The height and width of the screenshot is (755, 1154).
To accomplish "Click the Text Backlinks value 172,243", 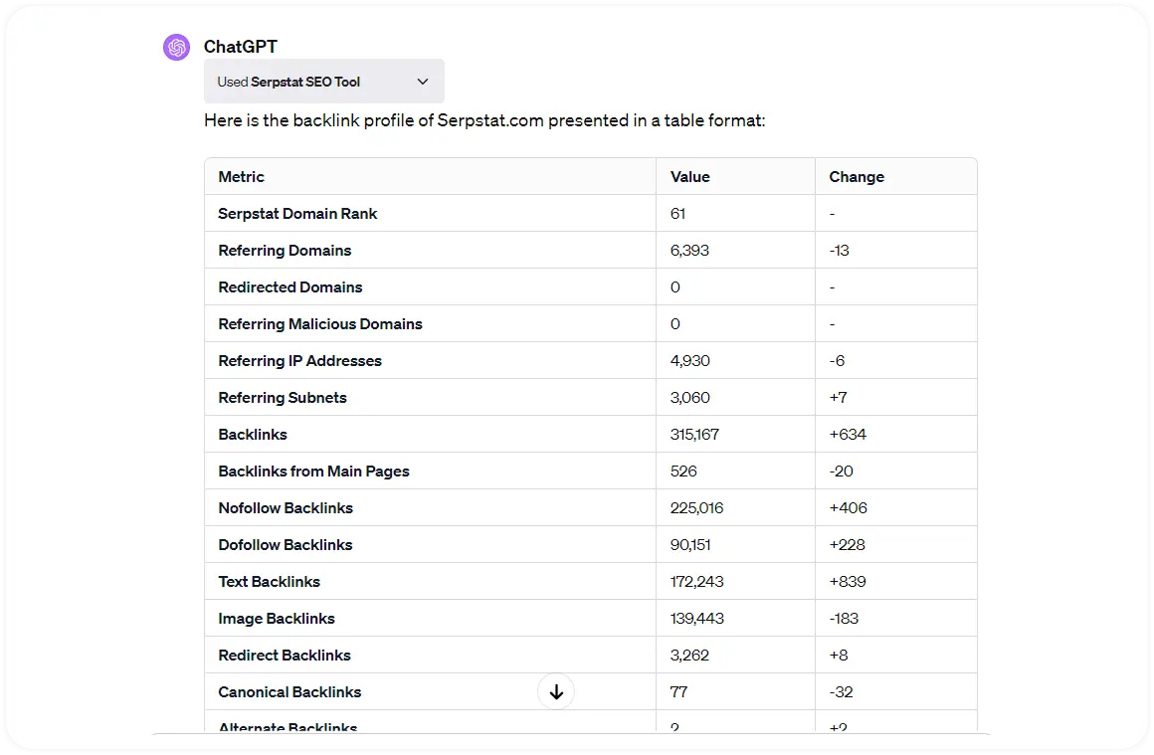I will 697,581.
